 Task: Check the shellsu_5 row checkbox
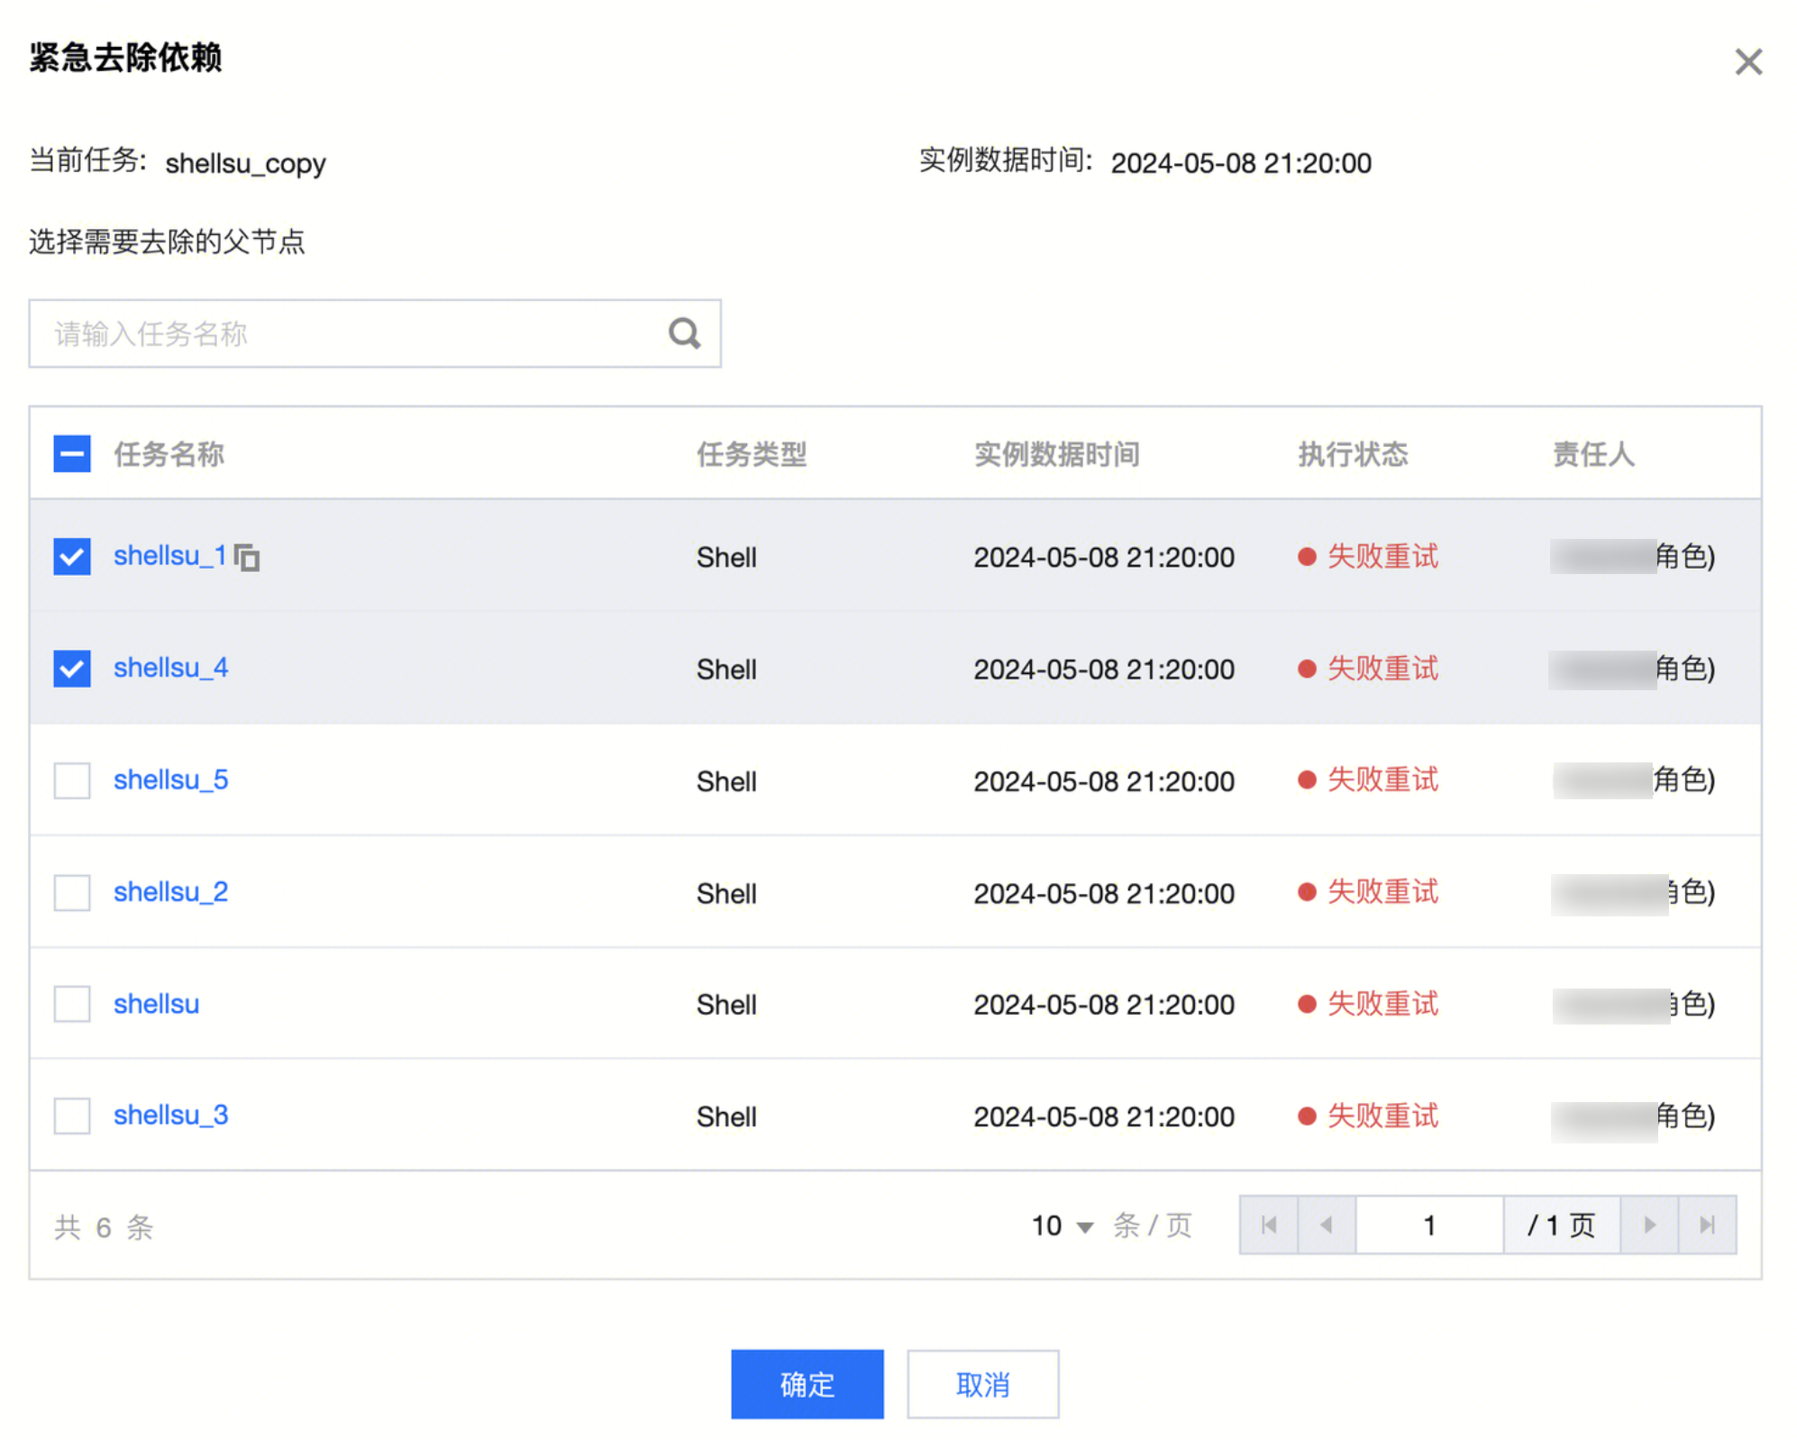(x=72, y=780)
